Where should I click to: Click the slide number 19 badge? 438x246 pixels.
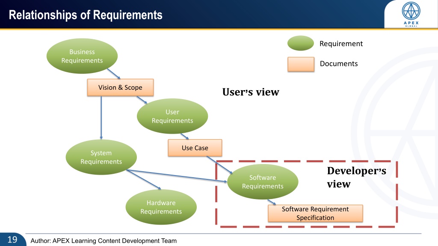(12, 240)
